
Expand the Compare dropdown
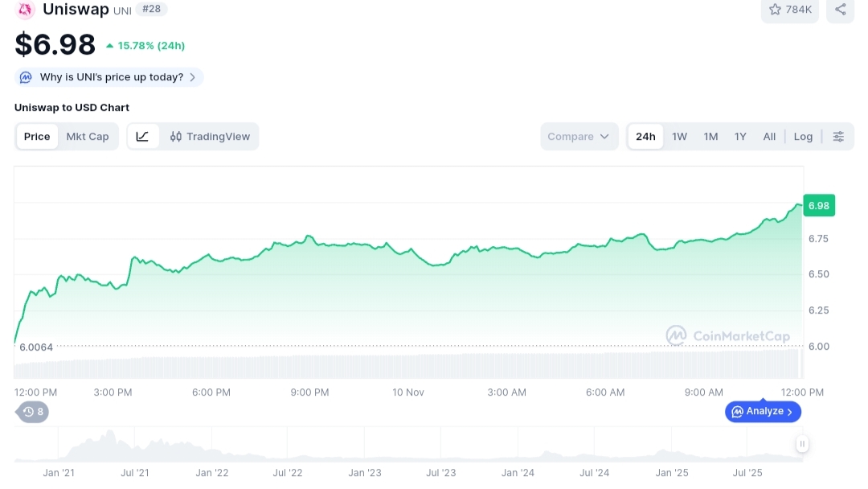click(x=579, y=136)
